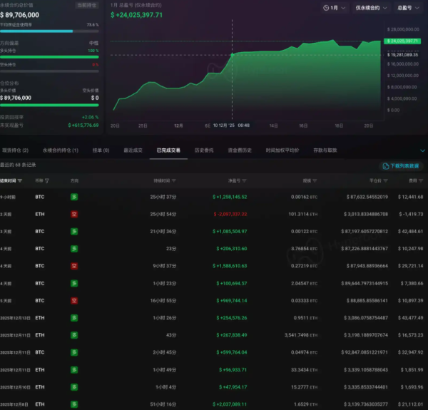Switch to the 永续合约持仓 (1) tab
Viewport: 428px width, 410px height.
pyautogui.click(x=59, y=150)
